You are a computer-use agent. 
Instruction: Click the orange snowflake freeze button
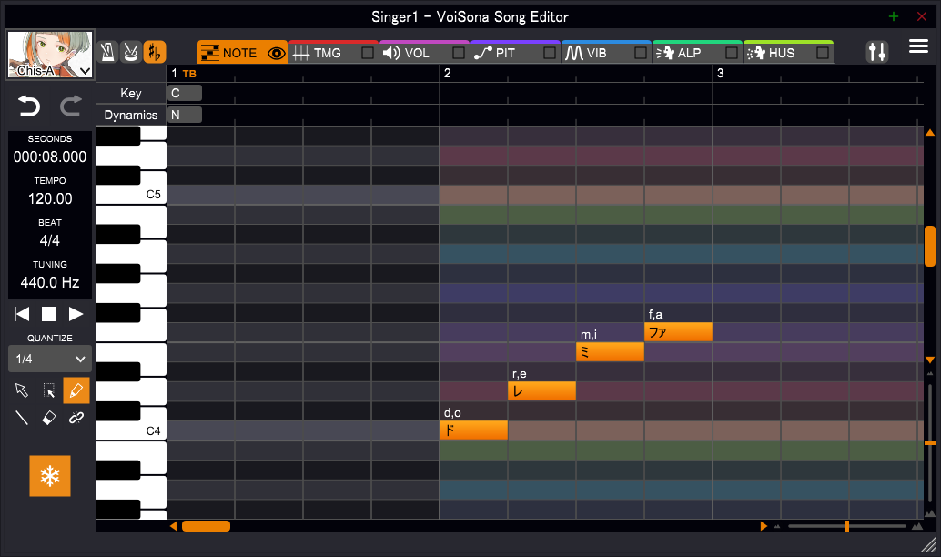(x=50, y=476)
